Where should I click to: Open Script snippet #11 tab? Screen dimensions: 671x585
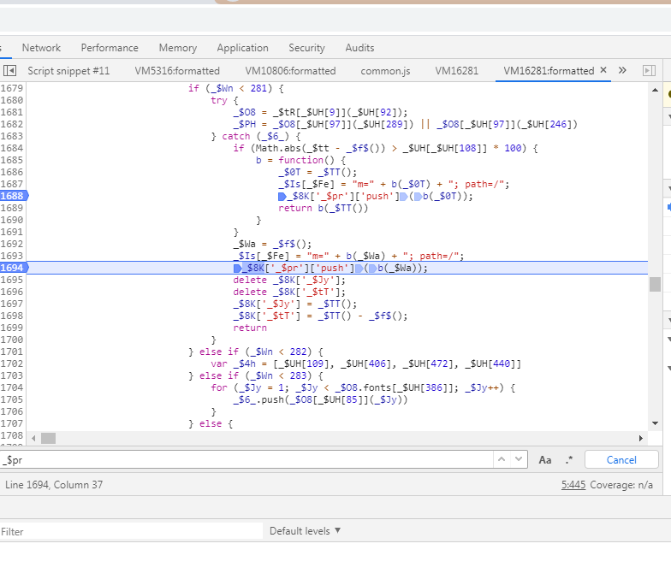coord(68,71)
